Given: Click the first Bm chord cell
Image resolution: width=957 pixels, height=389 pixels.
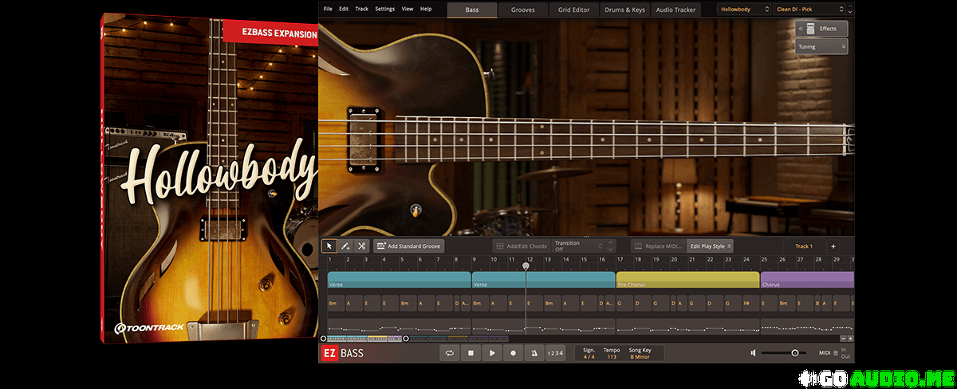Looking at the screenshot, I should 336,304.
